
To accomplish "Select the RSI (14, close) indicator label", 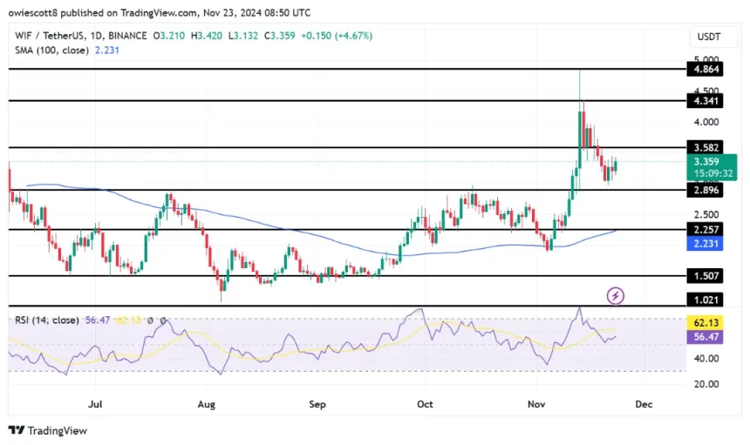I will click(x=47, y=320).
